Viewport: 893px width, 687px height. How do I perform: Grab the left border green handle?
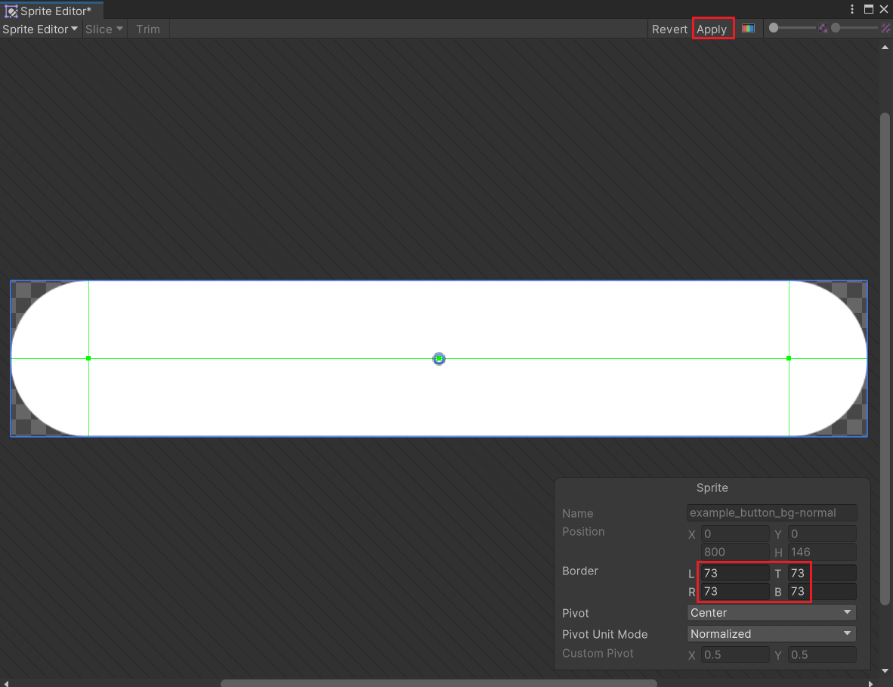[88, 358]
